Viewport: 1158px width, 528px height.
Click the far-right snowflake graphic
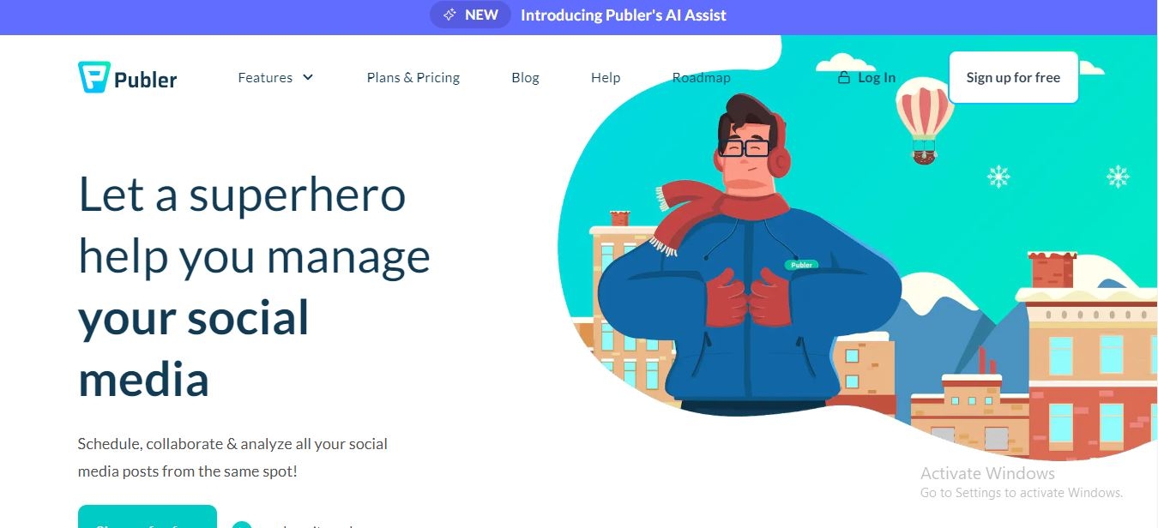coord(1118,177)
